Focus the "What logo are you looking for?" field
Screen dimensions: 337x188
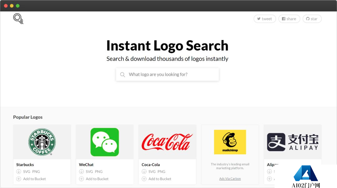coord(168,74)
